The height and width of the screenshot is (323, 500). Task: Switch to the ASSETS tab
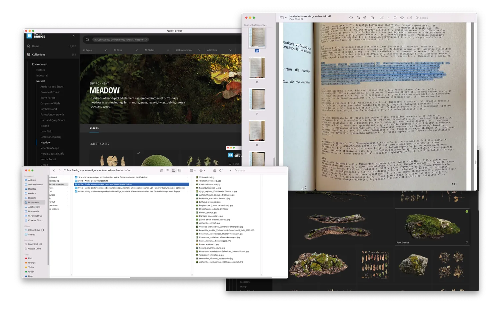(94, 128)
